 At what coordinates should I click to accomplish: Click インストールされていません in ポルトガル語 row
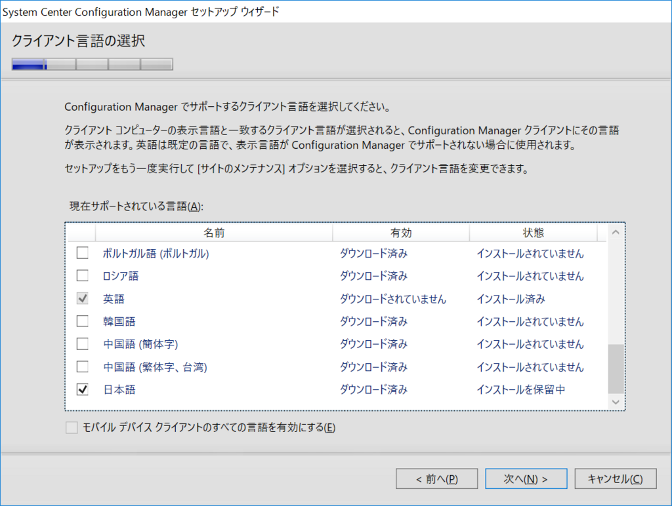click(x=530, y=254)
